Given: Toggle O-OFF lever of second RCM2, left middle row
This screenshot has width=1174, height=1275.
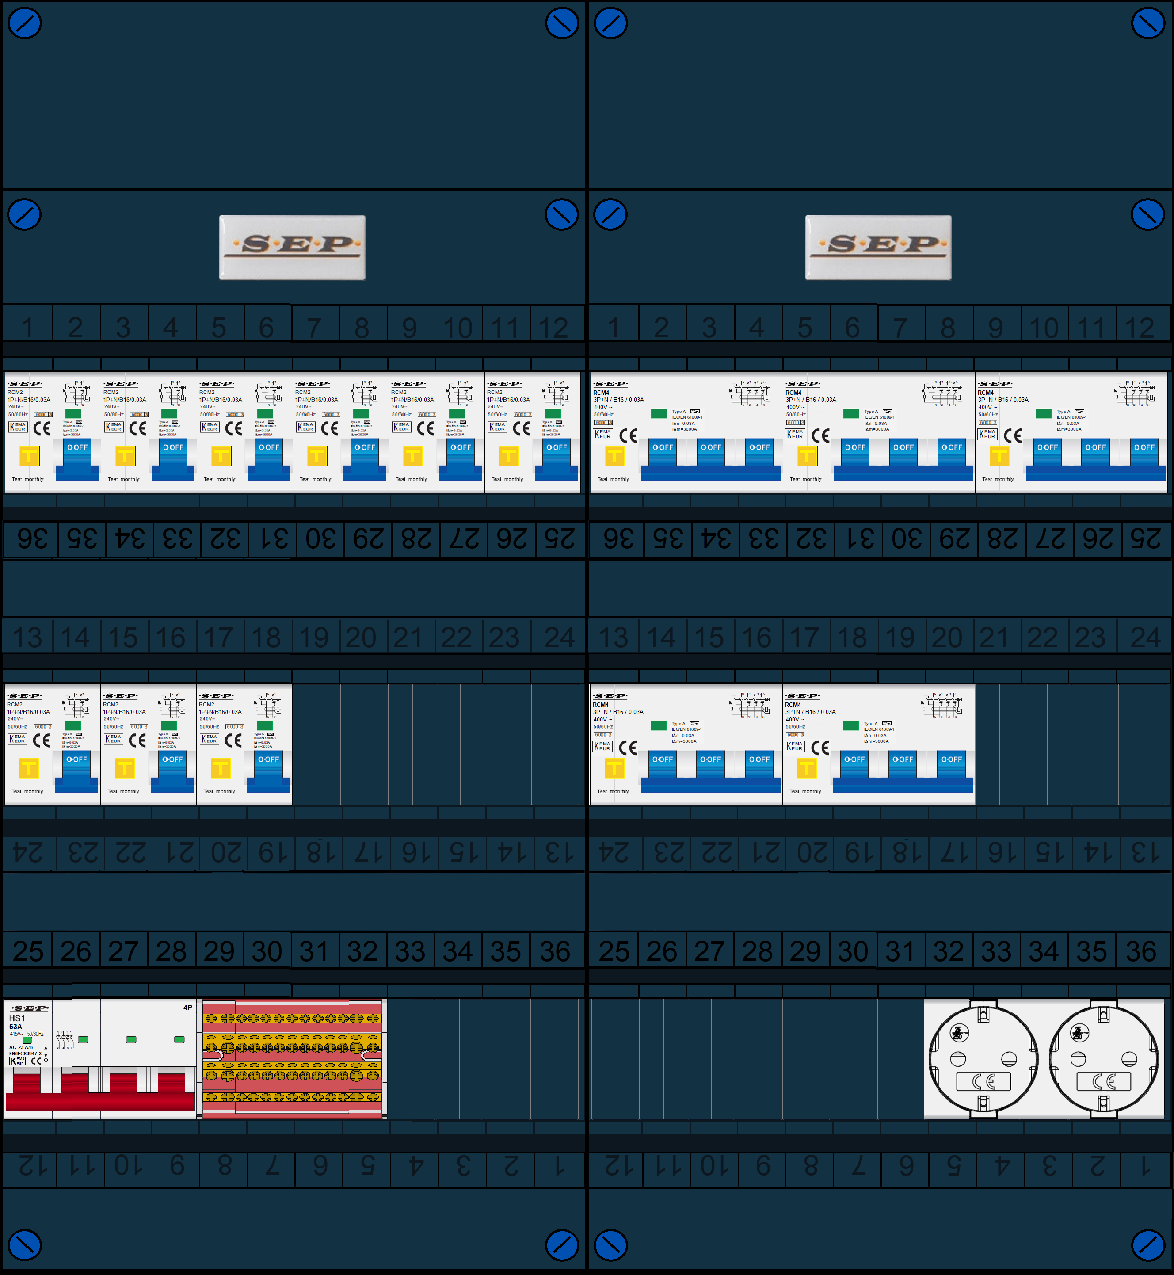Looking at the screenshot, I should pos(173,771).
